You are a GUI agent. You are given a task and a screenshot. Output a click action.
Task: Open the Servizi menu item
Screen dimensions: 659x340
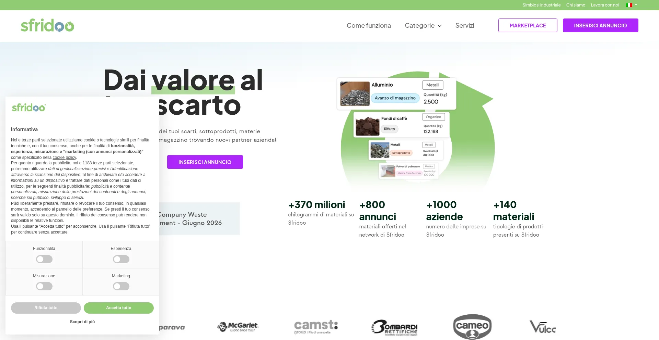[465, 25]
